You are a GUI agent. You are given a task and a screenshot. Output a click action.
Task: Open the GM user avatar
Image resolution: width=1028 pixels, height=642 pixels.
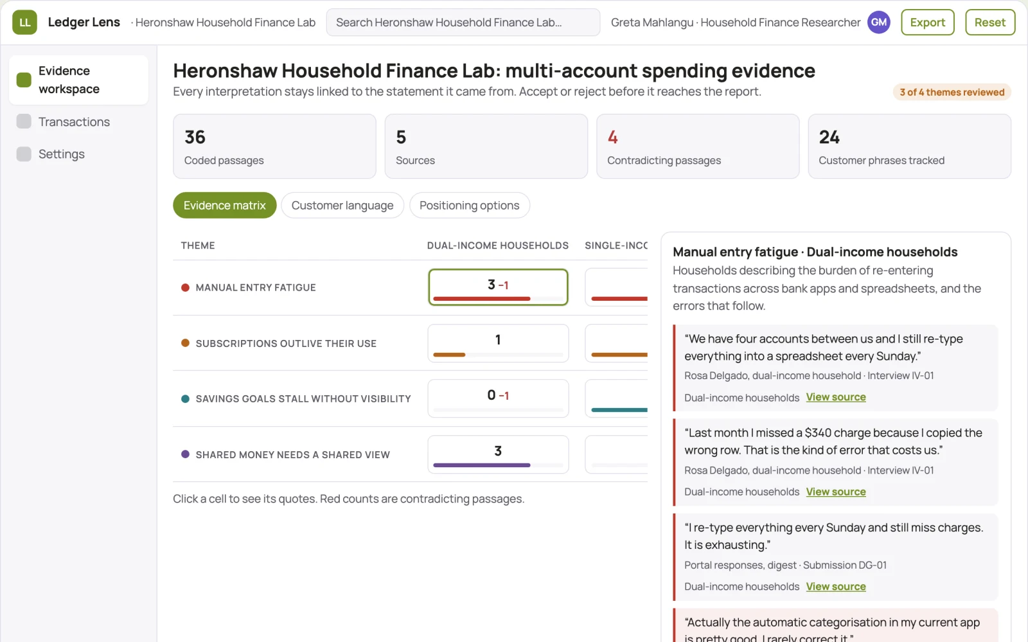(878, 22)
